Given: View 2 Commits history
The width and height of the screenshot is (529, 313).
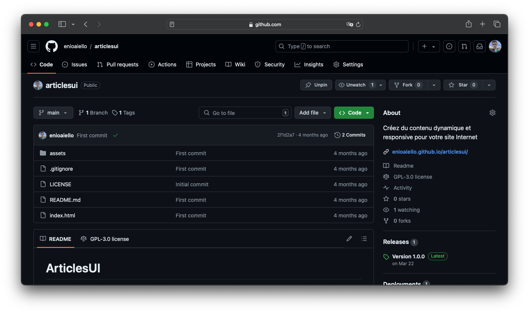Looking at the screenshot, I should pos(350,135).
